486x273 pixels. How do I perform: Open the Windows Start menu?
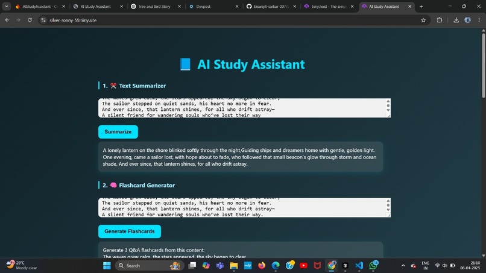[107, 266]
